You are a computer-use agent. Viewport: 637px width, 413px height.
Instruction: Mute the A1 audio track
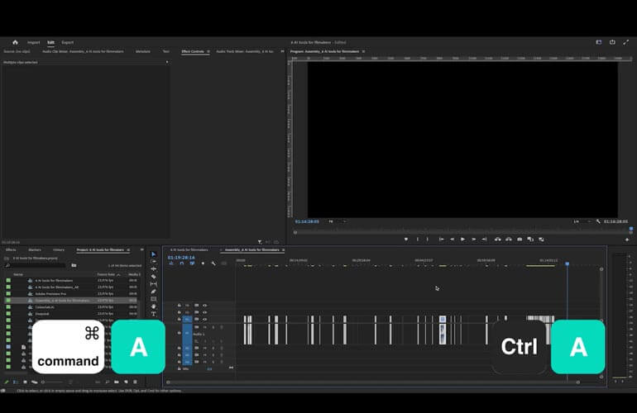[205, 327]
